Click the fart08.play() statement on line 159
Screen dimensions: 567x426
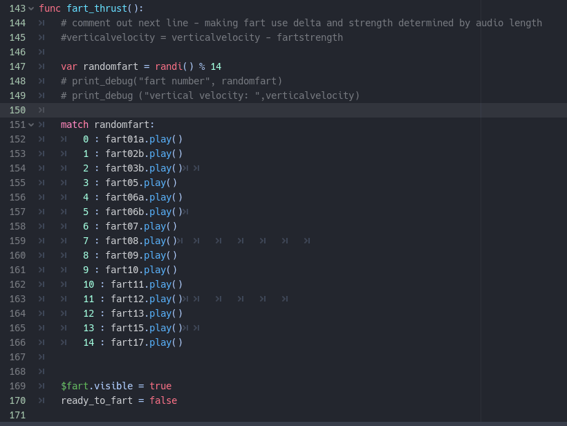coord(141,241)
